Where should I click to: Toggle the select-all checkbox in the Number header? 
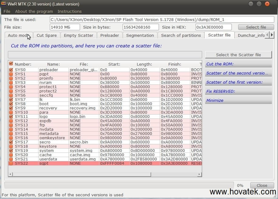11,63
